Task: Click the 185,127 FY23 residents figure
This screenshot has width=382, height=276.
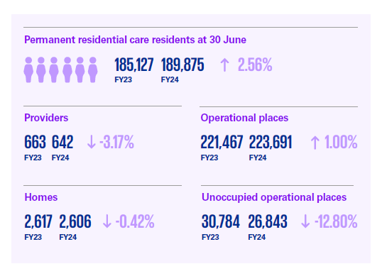Action: click(134, 65)
